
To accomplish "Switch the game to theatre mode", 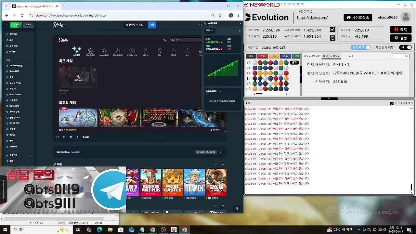I will pyautogui.click(x=64, y=137).
